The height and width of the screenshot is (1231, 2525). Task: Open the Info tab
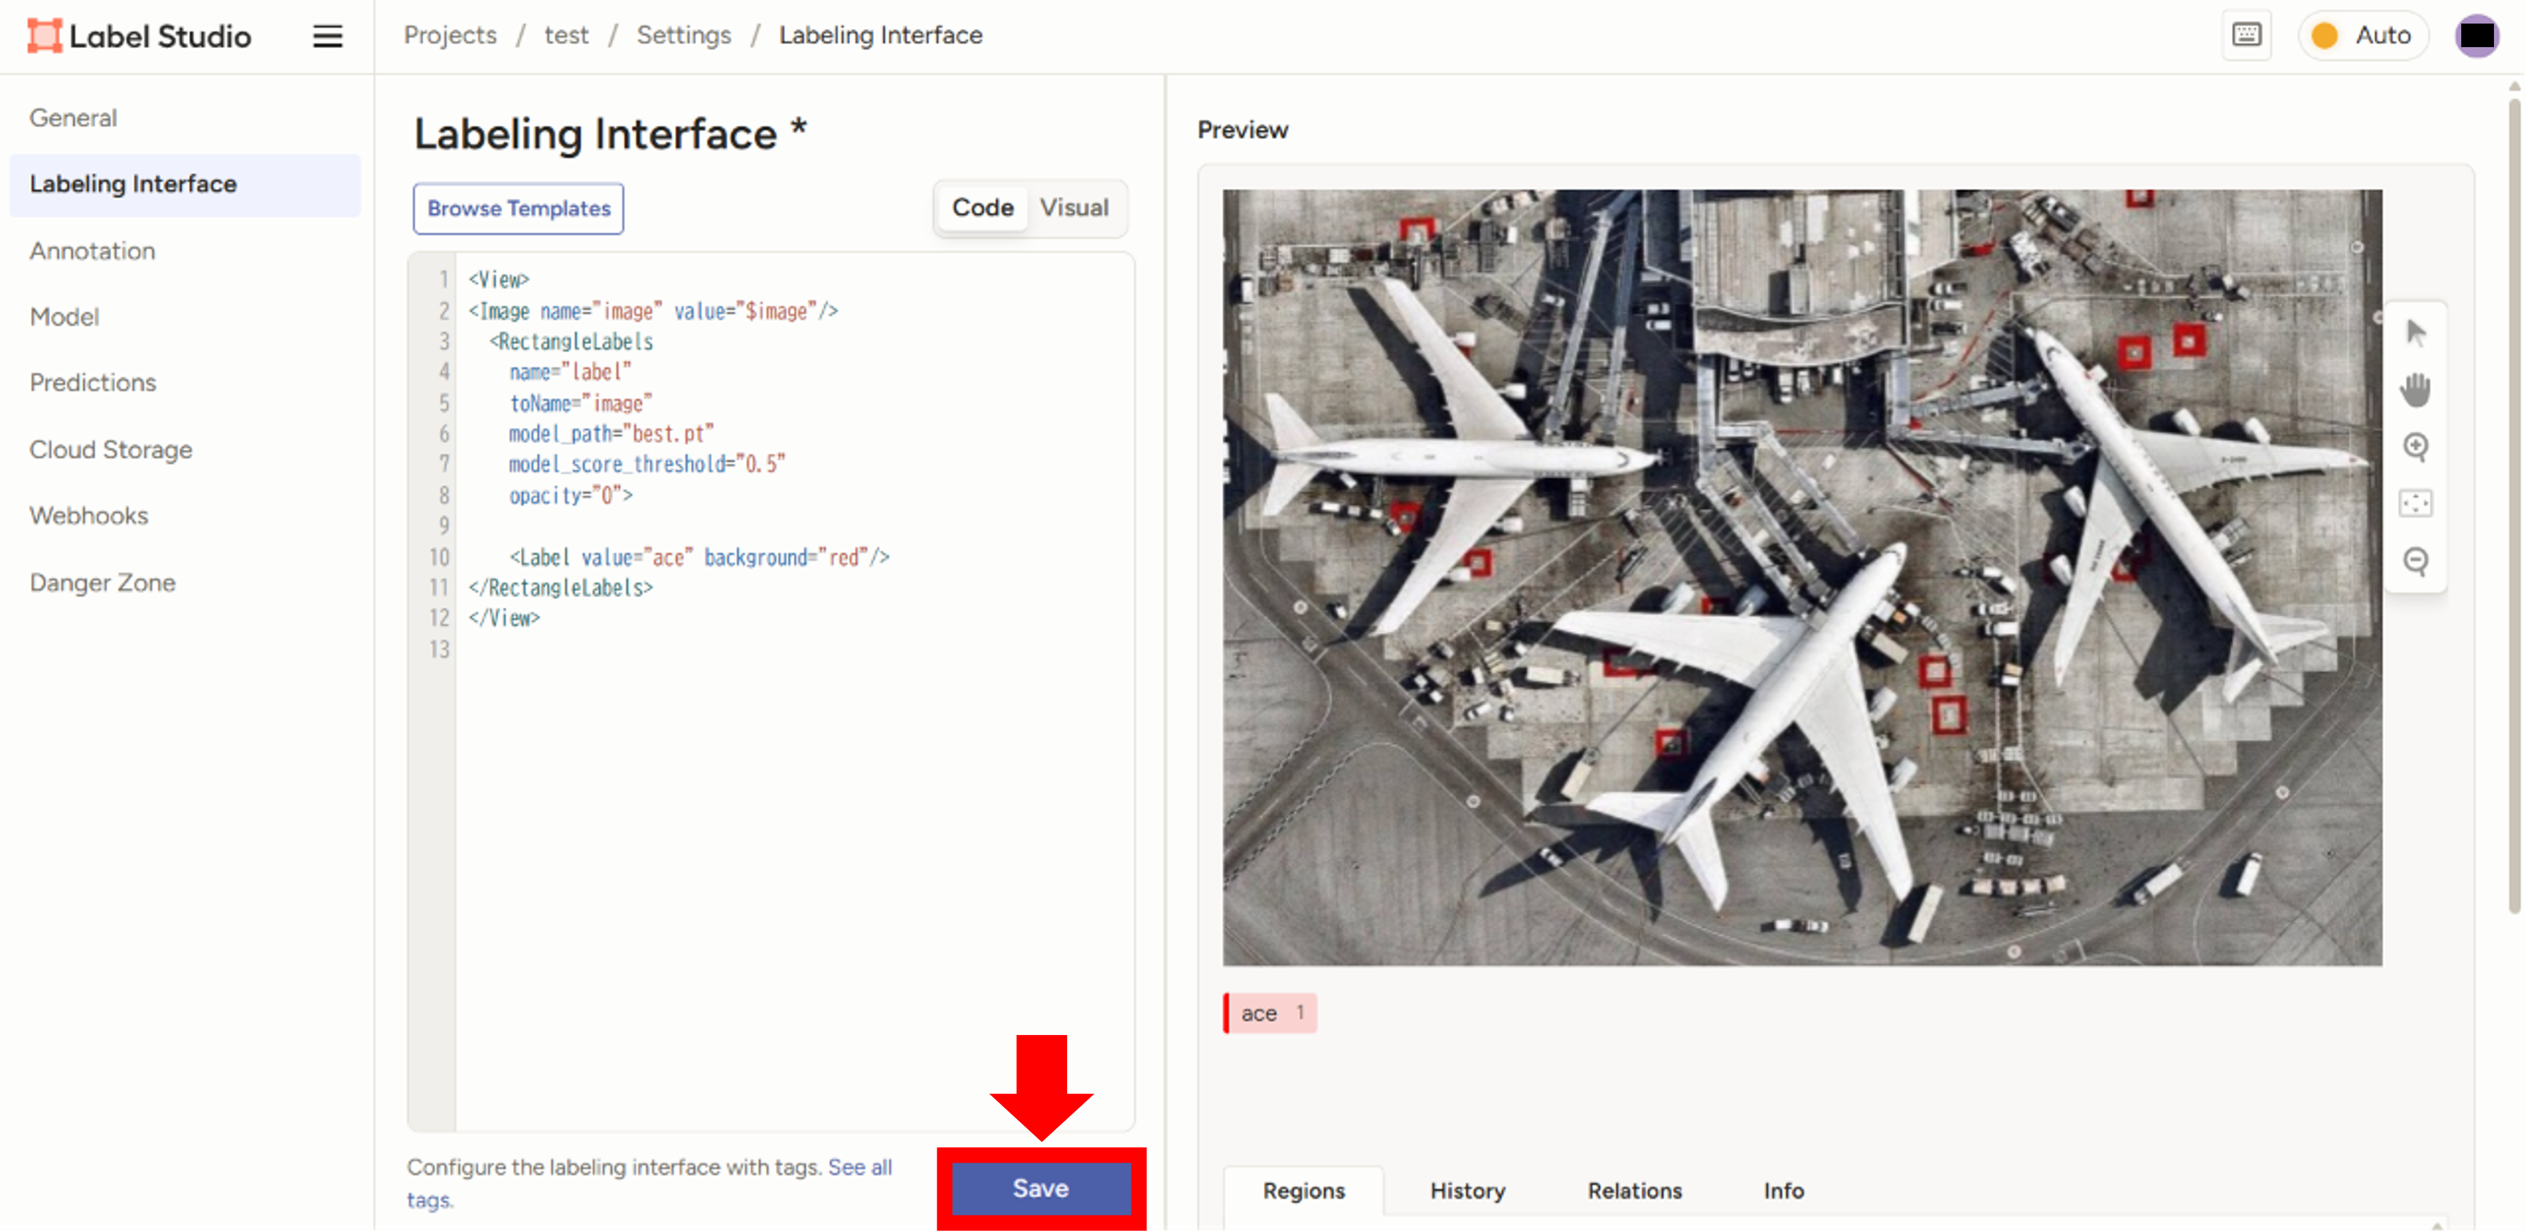tap(1784, 1191)
